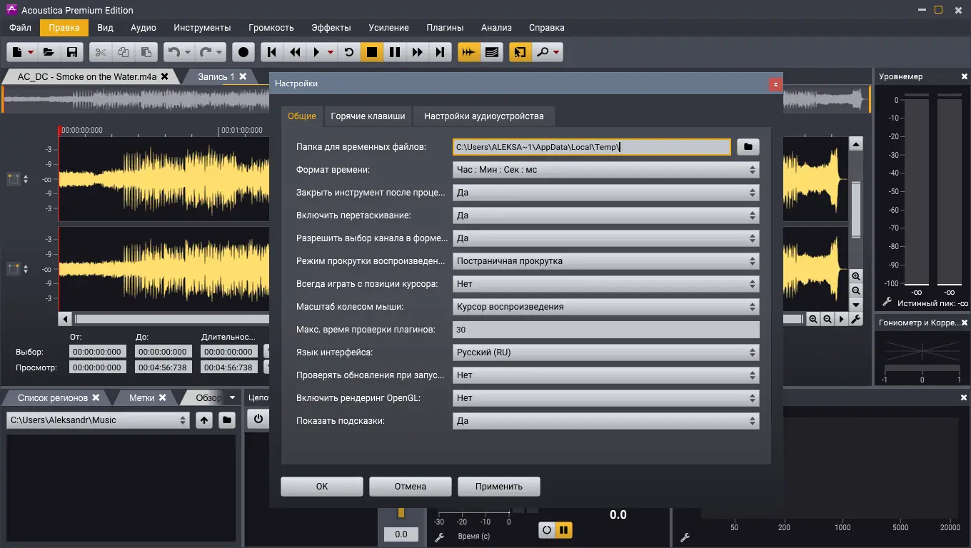The height and width of the screenshot is (548, 971).
Task: Click the Отмена button
Action: click(410, 487)
